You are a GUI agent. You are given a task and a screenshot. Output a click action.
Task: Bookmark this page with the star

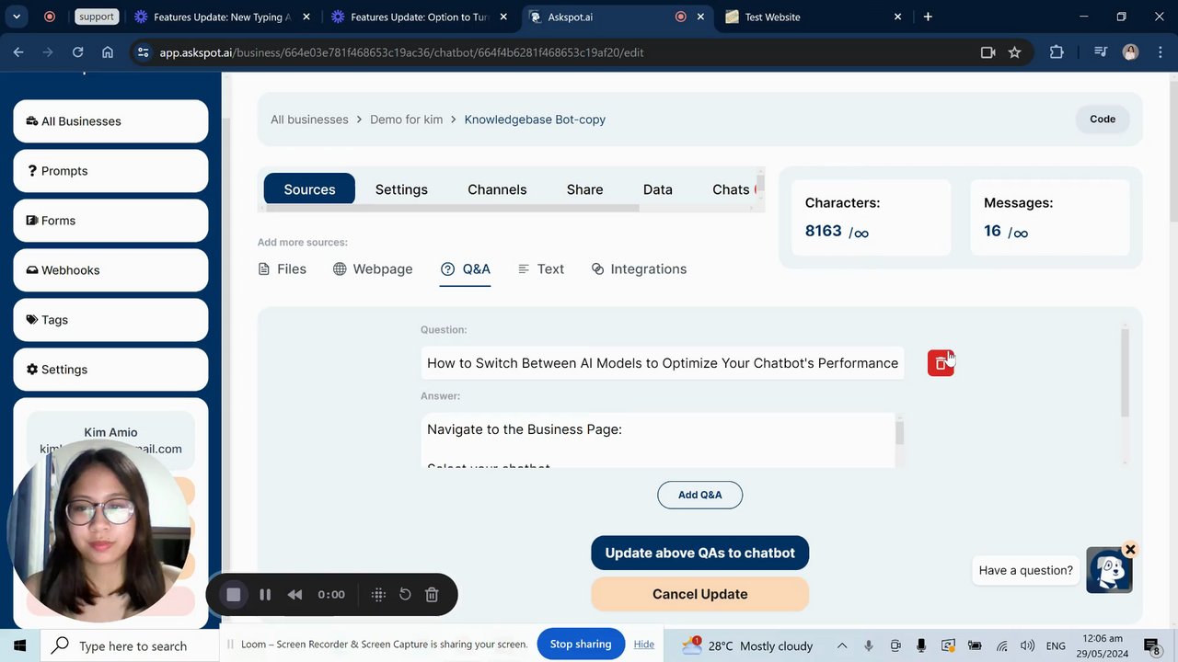(1014, 52)
